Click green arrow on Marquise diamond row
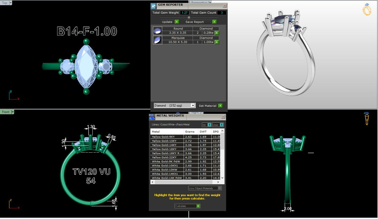 tap(217, 42)
